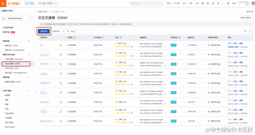The image size is (255, 135).
Task: Open the notifications bell
Action: (213, 3)
